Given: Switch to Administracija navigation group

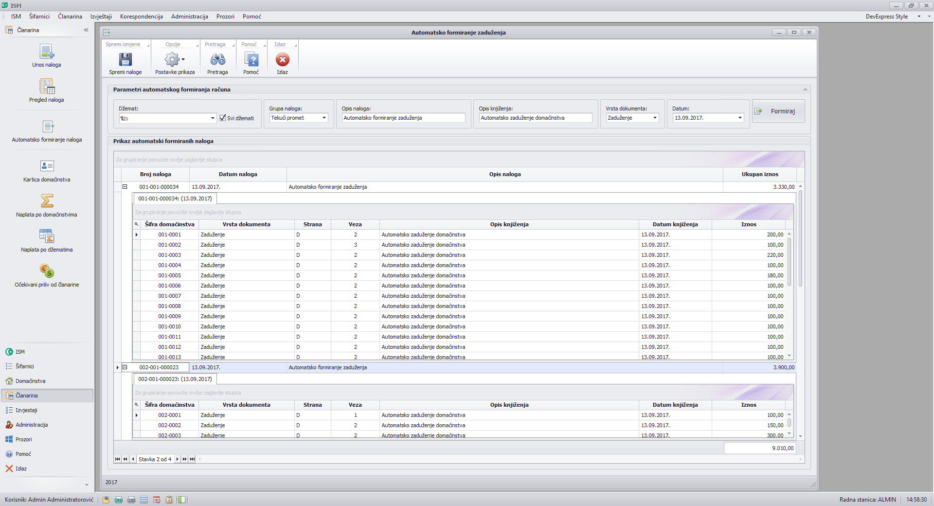Looking at the screenshot, I should coord(47,425).
